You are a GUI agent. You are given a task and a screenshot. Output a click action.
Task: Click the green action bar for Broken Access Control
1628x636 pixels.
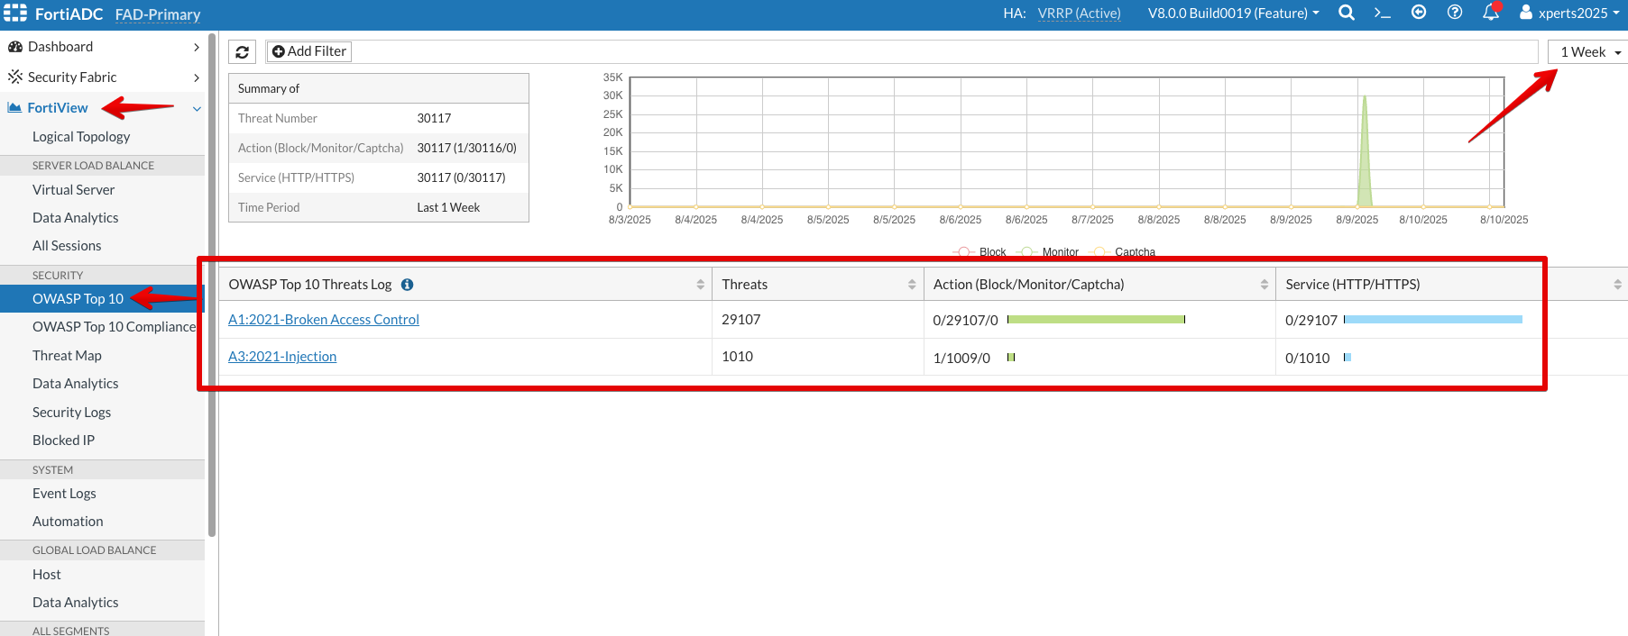pos(1096,320)
